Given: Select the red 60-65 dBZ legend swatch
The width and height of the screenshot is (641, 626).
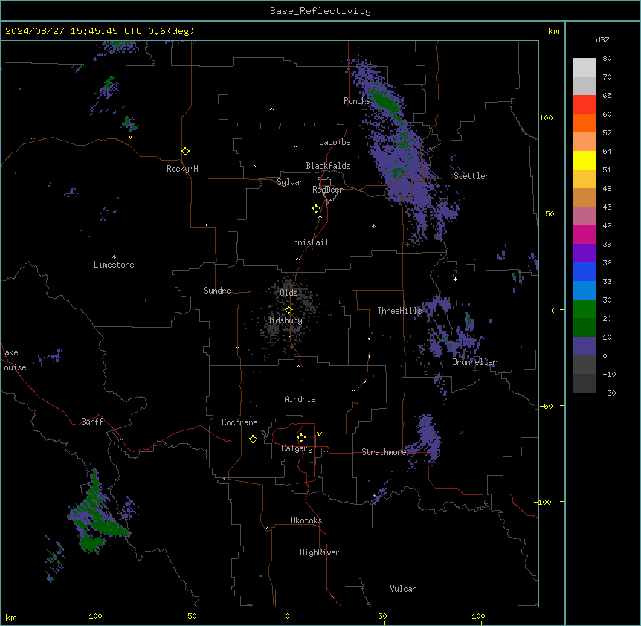Looking at the screenshot, I should [584, 104].
